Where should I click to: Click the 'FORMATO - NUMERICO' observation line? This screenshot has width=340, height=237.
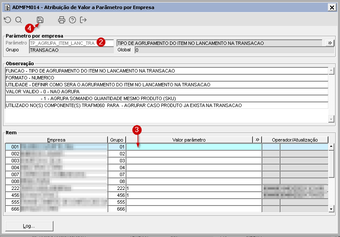coord(167,78)
